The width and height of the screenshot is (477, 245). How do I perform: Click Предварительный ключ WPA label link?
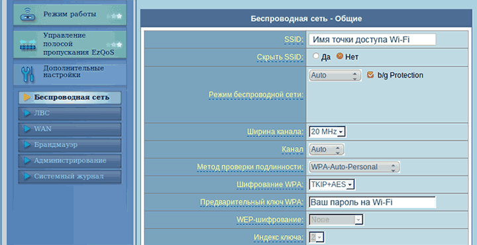coord(252,202)
